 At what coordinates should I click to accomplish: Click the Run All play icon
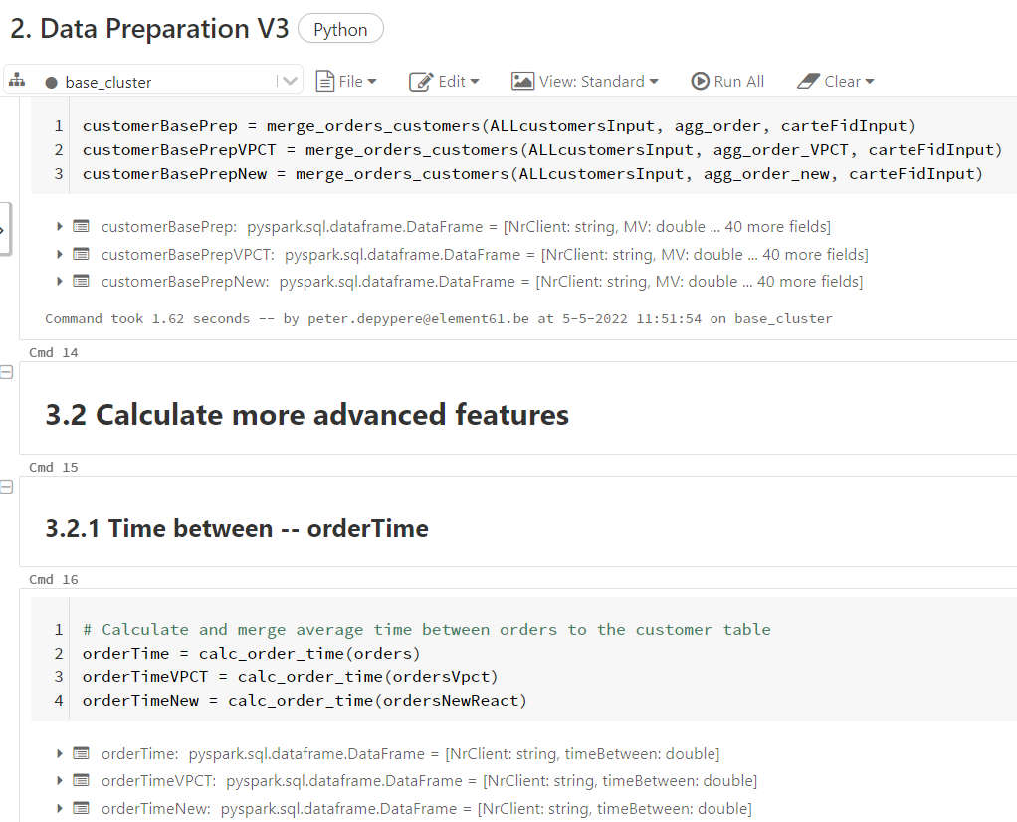click(x=700, y=81)
